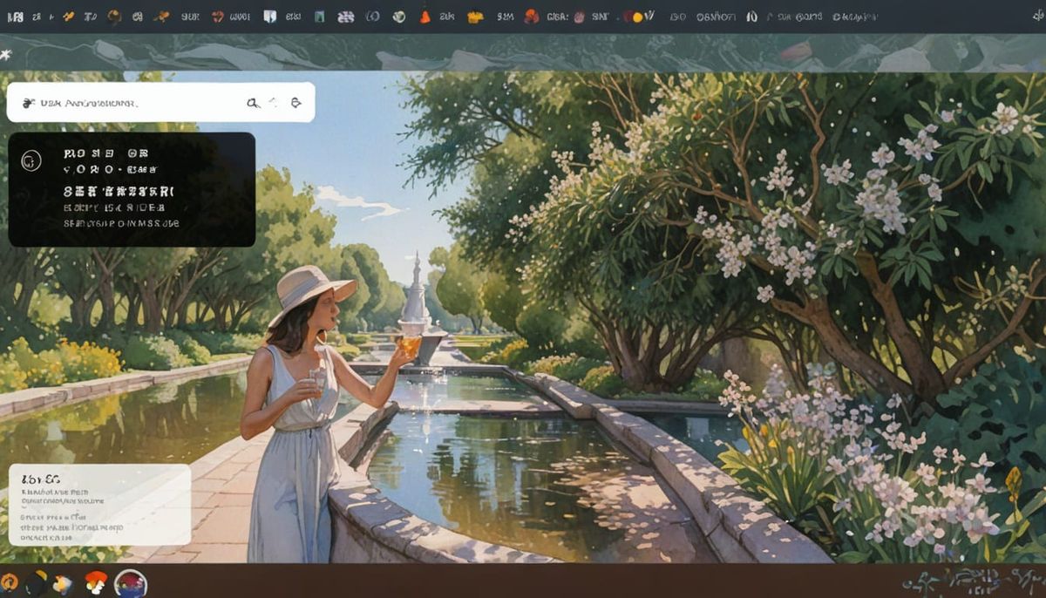Image resolution: width=1046 pixels, height=598 pixels.
Task: Click the rightmost icon in the white search bar
Action: click(295, 103)
